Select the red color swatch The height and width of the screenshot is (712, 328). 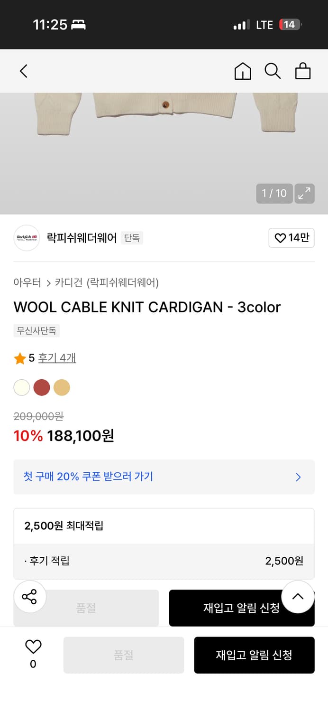coord(42,387)
